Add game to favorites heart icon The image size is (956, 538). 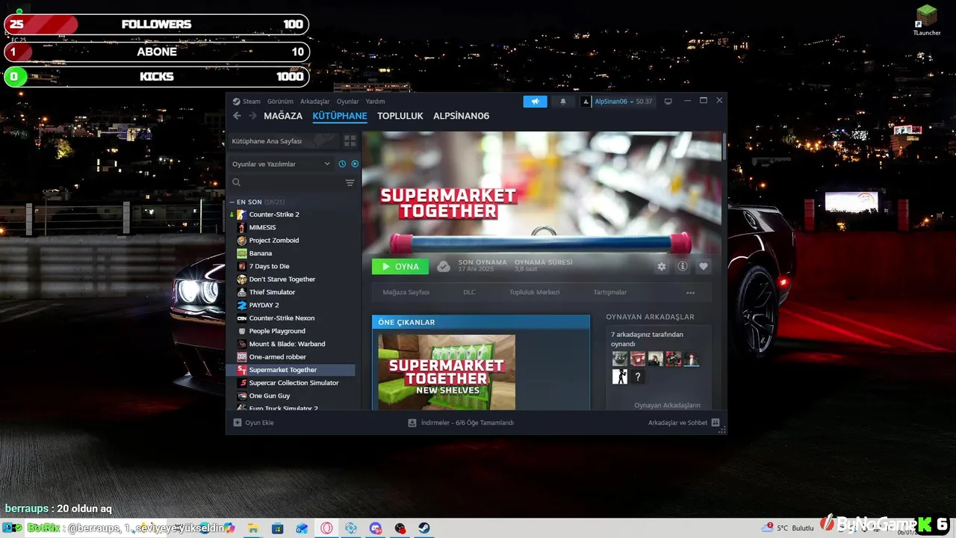click(x=703, y=267)
